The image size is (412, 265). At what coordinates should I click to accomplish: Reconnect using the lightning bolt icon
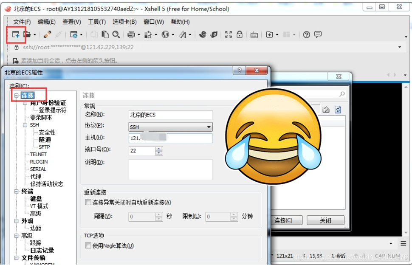point(47,34)
